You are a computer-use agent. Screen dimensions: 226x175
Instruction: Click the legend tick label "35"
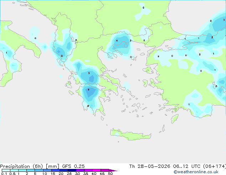coord(86,174)
